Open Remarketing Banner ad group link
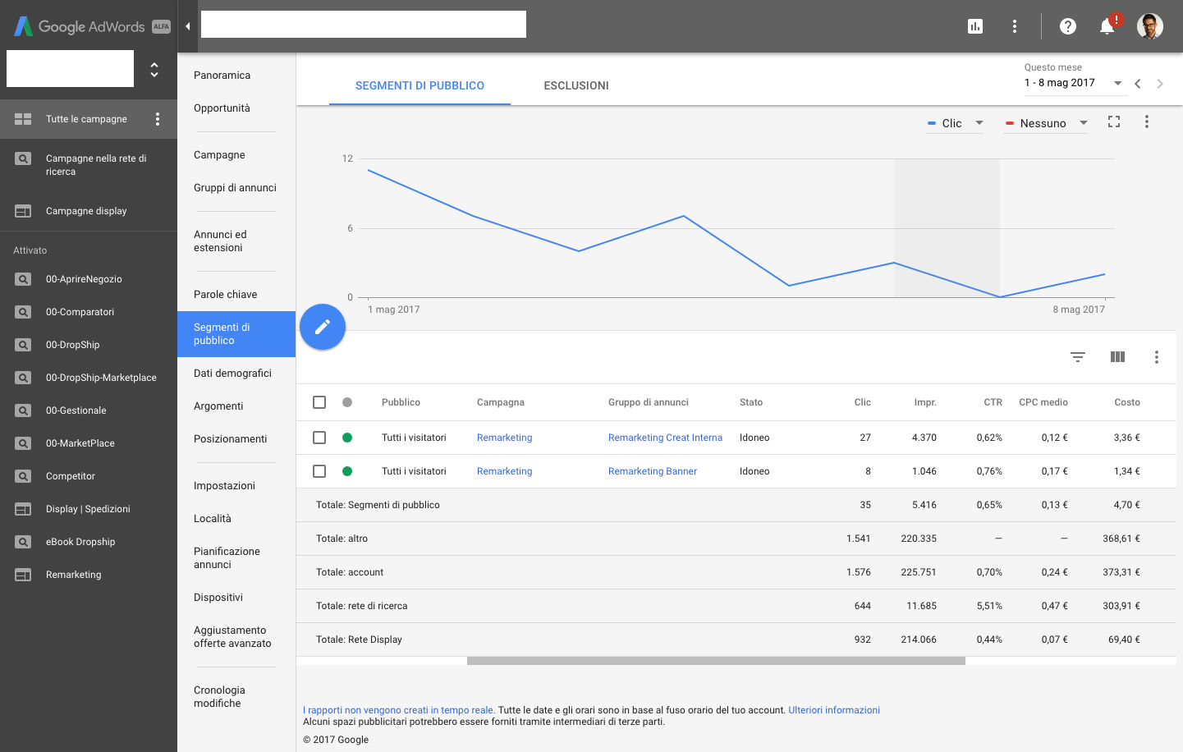Screen dimensions: 1183x752 (x=652, y=471)
